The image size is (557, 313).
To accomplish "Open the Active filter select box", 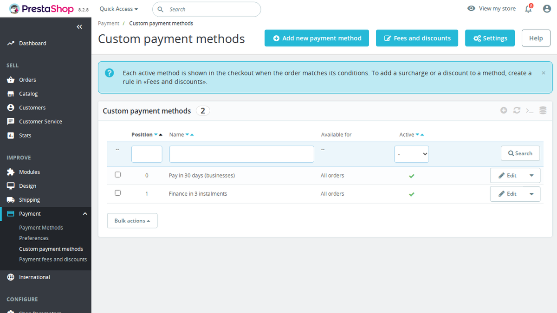I will click(412, 154).
